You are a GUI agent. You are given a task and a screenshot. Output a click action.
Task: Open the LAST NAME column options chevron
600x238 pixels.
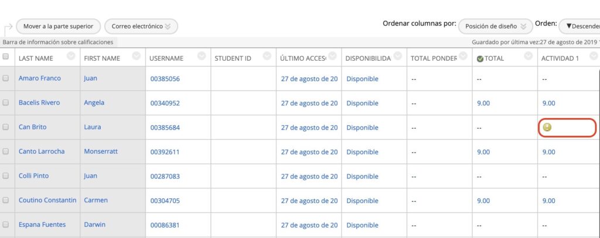(x=71, y=56)
